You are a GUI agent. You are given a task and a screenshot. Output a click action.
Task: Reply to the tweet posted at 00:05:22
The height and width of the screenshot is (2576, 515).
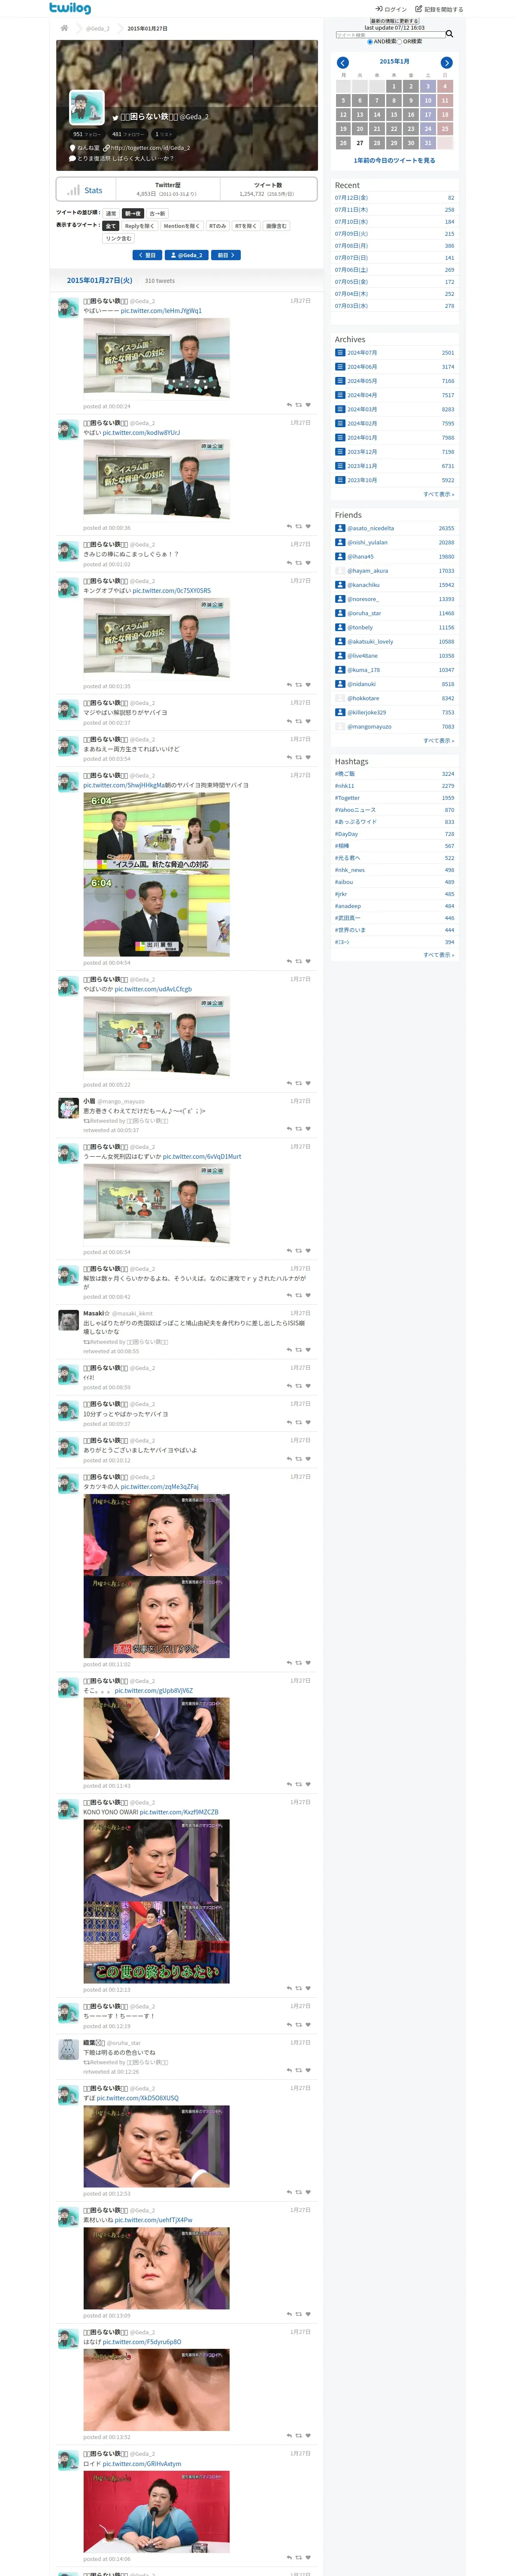pyautogui.click(x=289, y=1083)
